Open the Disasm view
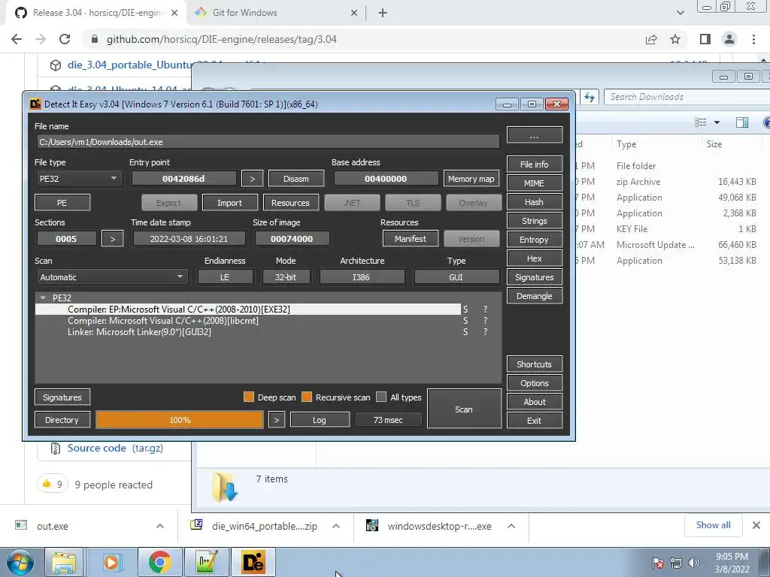 pyautogui.click(x=296, y=179)
